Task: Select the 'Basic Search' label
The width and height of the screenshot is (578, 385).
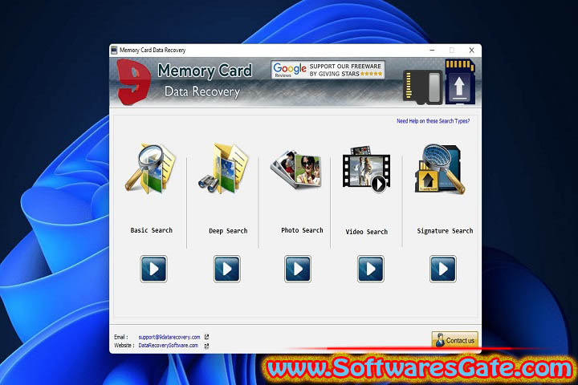Action: (x=152, y=230)
